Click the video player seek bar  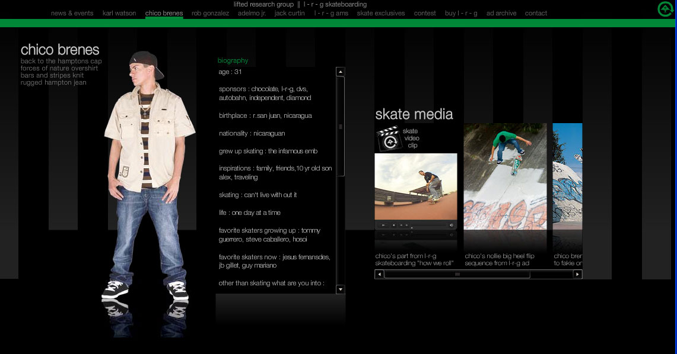[428, 225]
